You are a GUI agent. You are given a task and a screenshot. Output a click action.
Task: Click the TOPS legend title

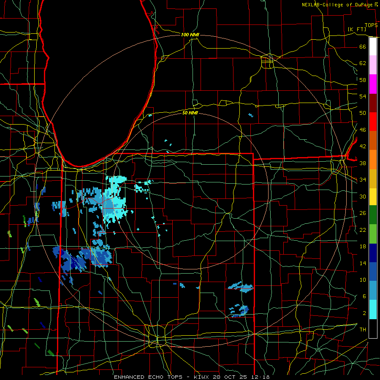tap(371, 25)
